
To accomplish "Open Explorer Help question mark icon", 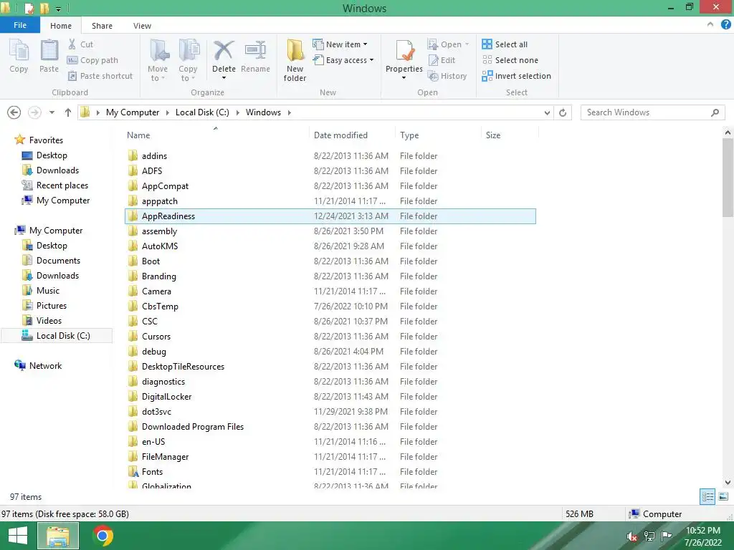I will pos(725,25).
